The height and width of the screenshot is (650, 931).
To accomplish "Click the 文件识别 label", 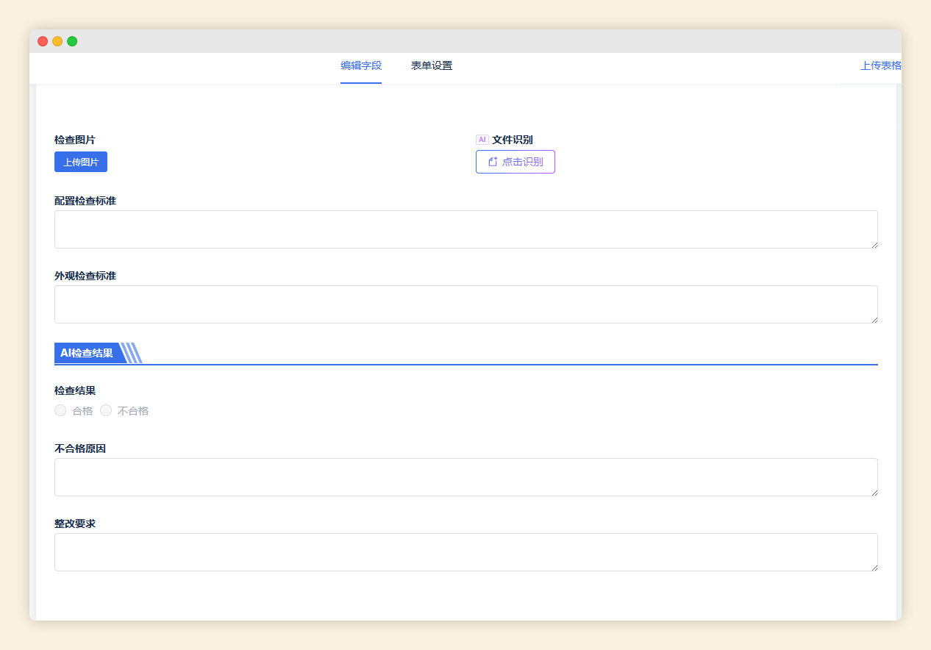I will coord(513,140).
